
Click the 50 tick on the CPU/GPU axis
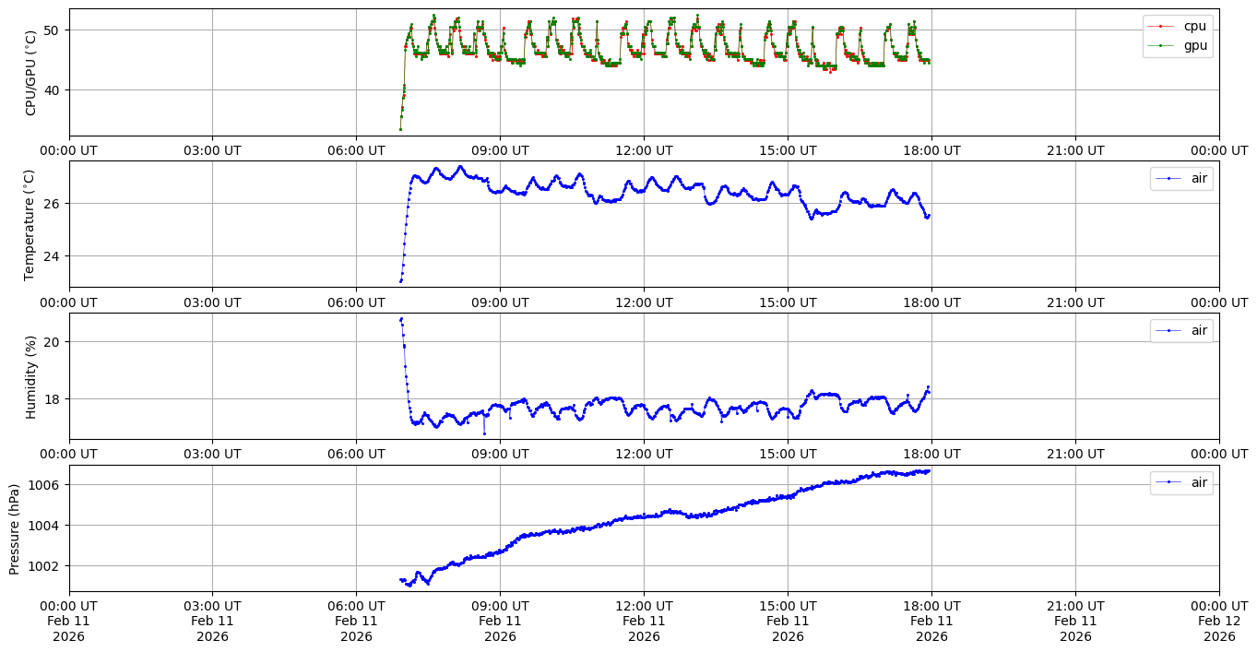click(x=51, y=30)
